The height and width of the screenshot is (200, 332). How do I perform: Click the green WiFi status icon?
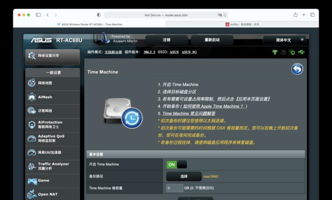pyautogui.click(x=275, y=52)
